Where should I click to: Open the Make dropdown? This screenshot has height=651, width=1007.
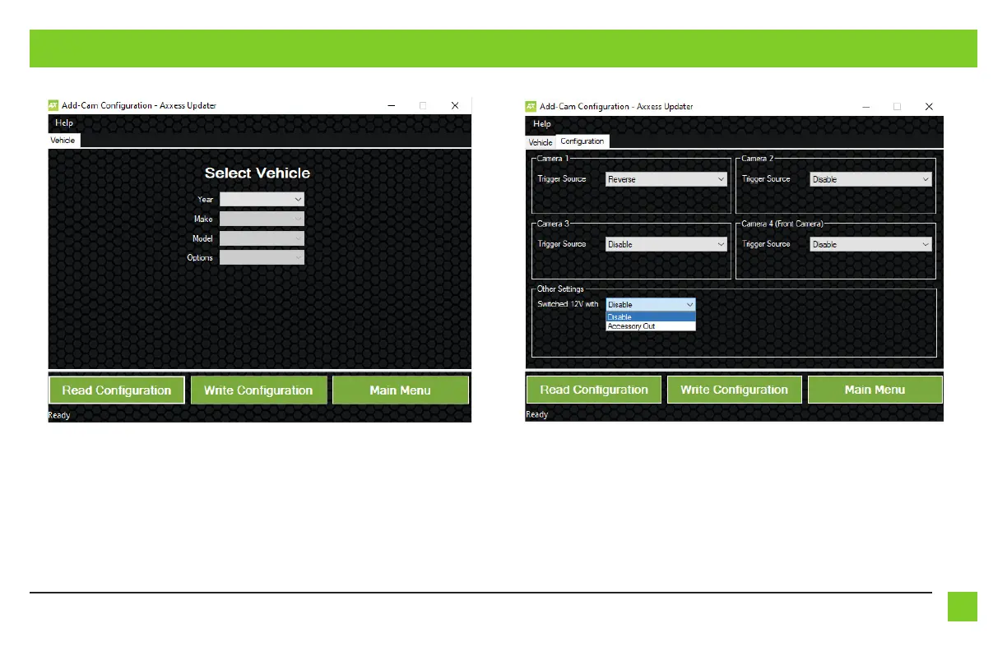pyautogui.click(x=262, y=219)
